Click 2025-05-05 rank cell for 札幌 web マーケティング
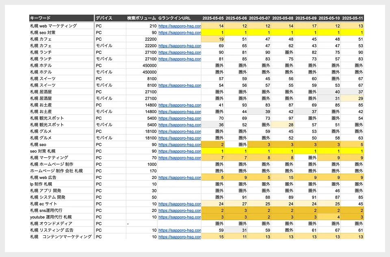This screenshot has height=257, width=390. tap(213, 26)
